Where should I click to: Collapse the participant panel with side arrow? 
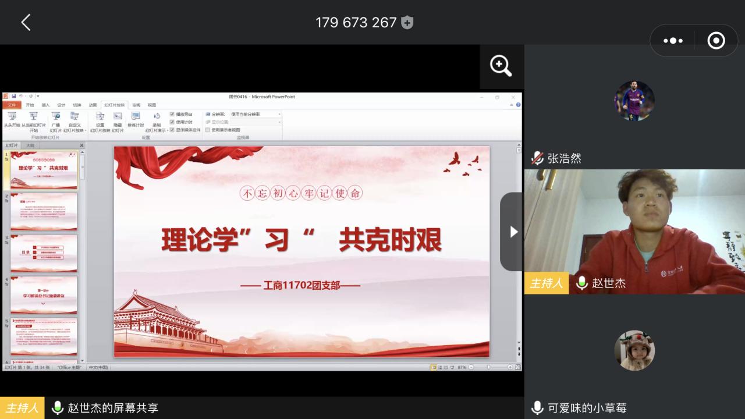[x=513, y=232]
